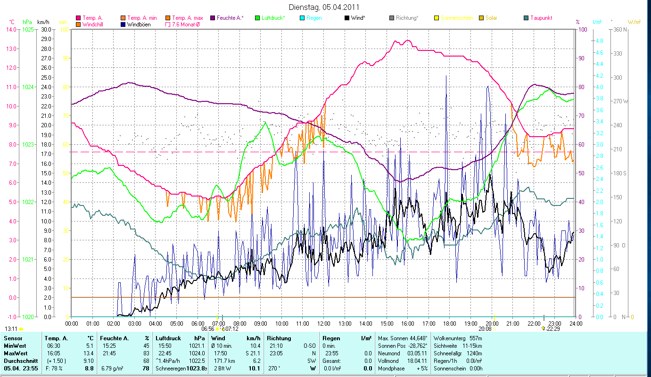Click the black Wind* legend square
The image size is (651, 377).
point(347,18)
